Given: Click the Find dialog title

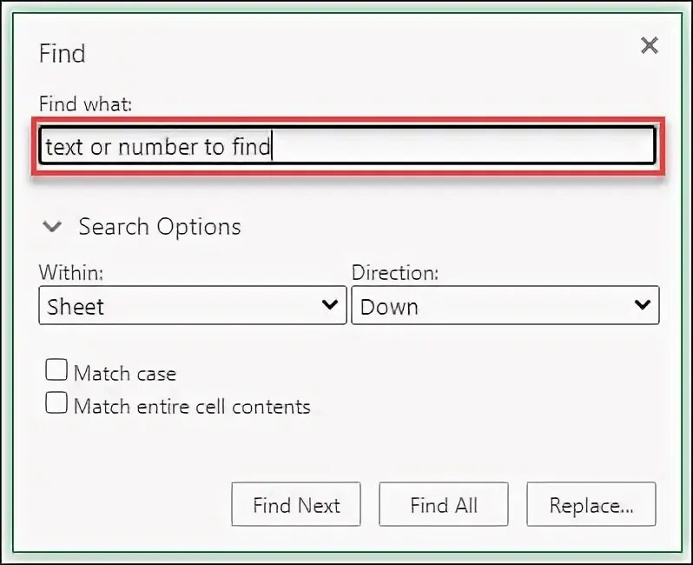Looking at the screenshot, I should coord(63,54).
